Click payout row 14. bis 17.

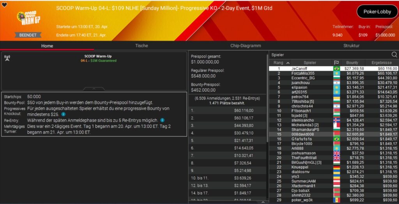(227, 193)
